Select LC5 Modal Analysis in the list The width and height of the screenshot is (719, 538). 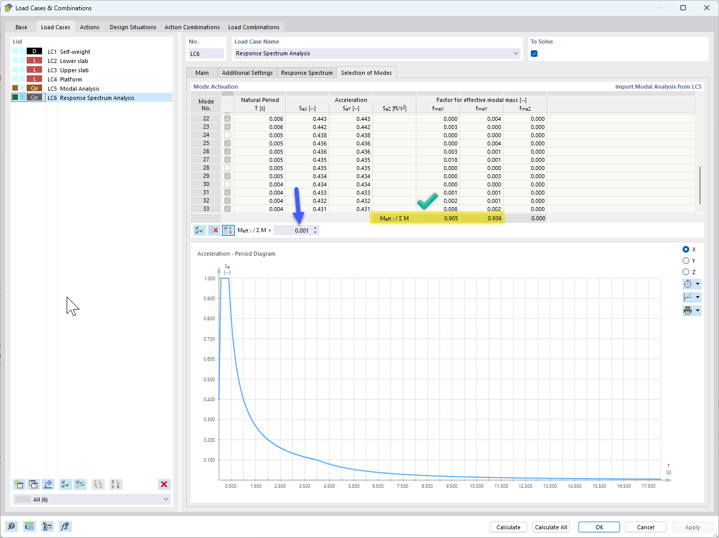pyautogui.click(x=79, y=89)
